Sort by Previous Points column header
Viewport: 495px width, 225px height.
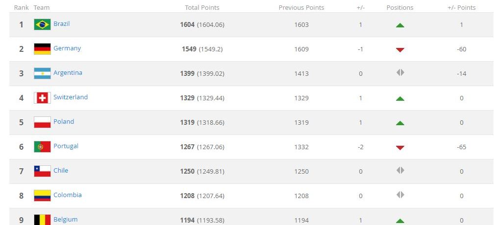pyautogui.click(x=301, y=8)
